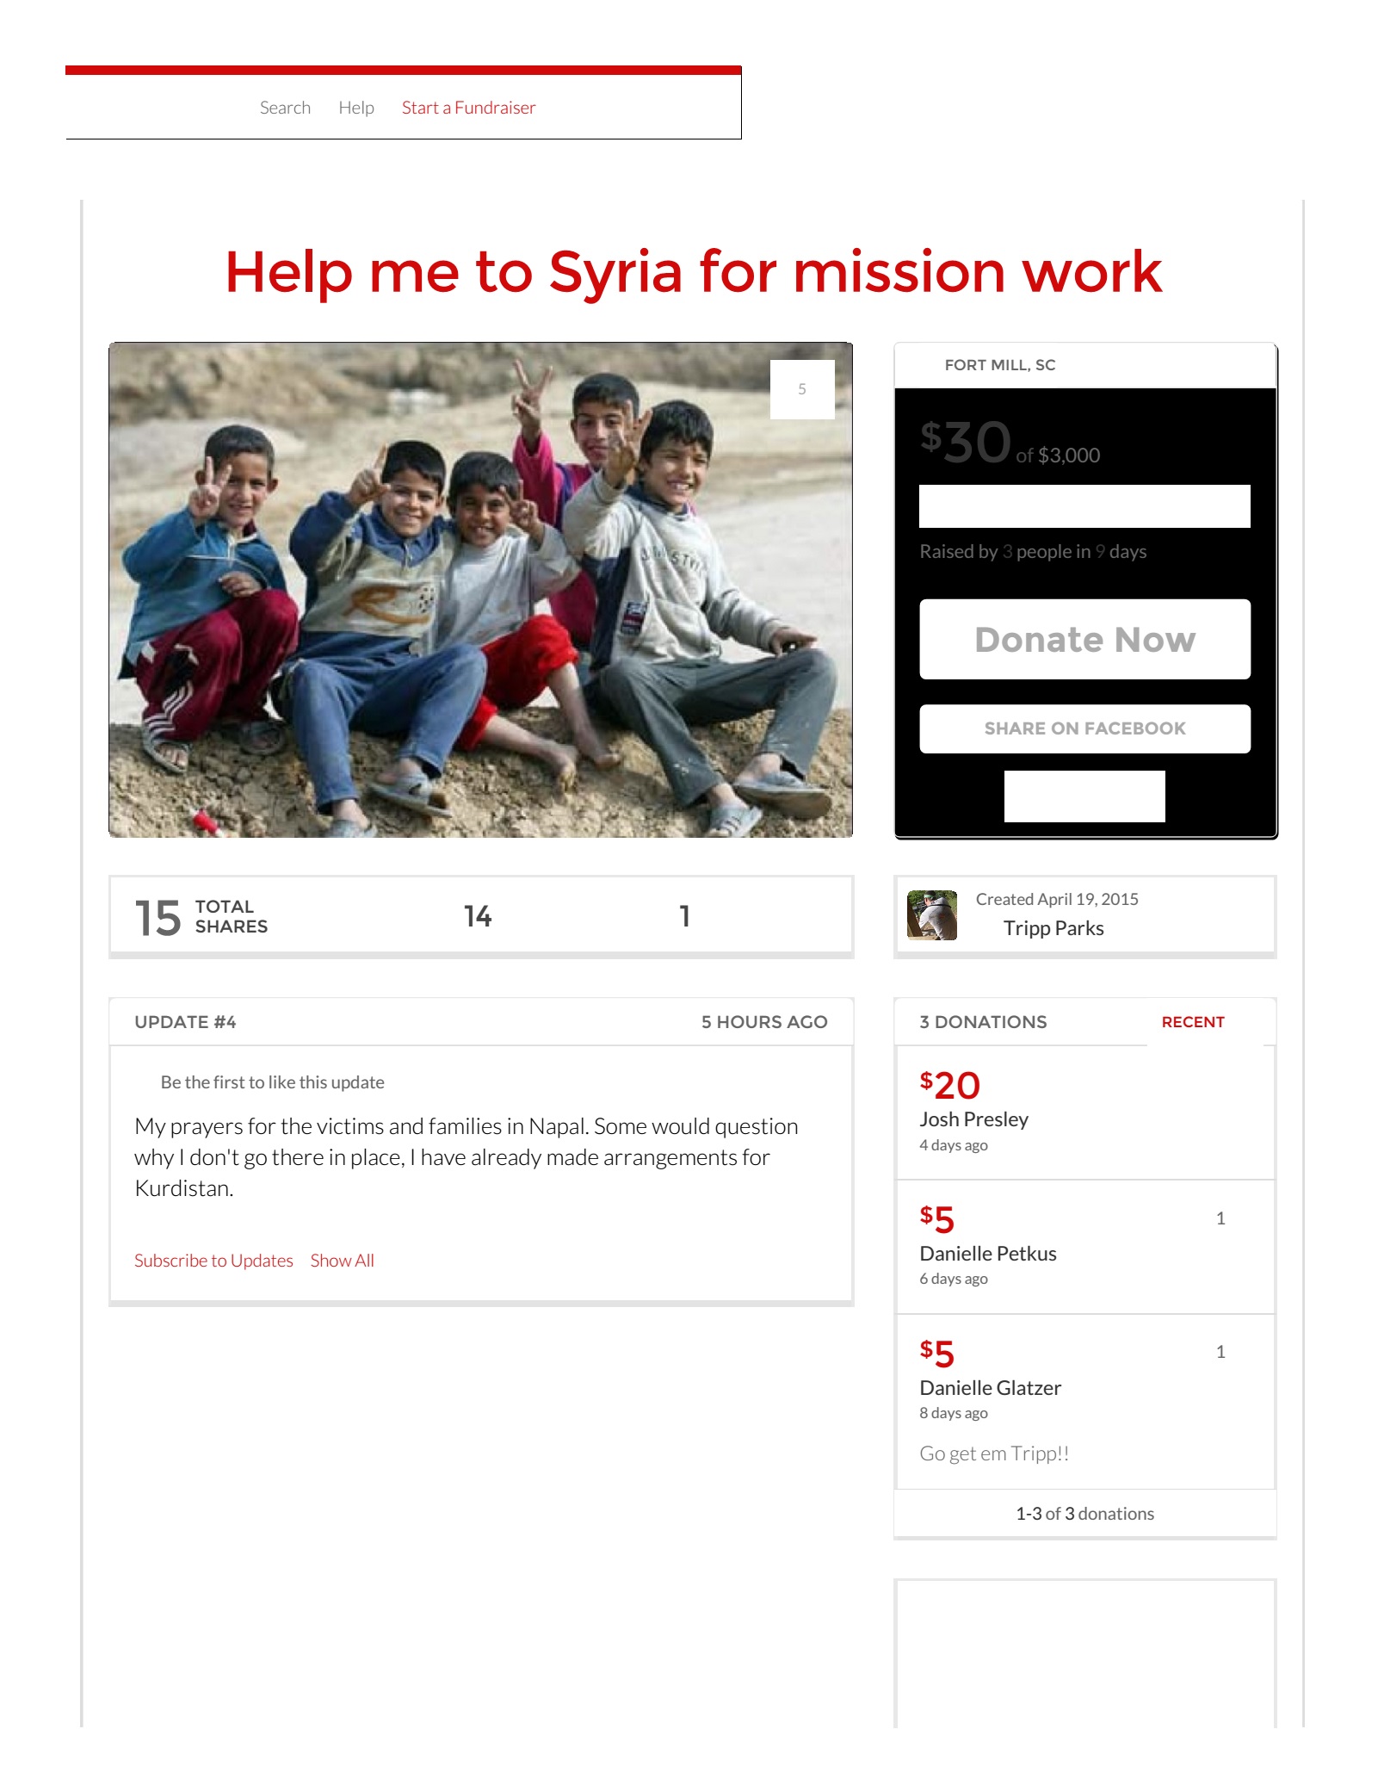Viewport: 1384px width, 1791px height.
Task: Click the share count showing 14
Action: pos(478,916)
